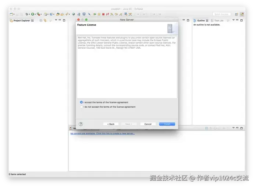Click the help question mark in dialog

click(81, 124)
